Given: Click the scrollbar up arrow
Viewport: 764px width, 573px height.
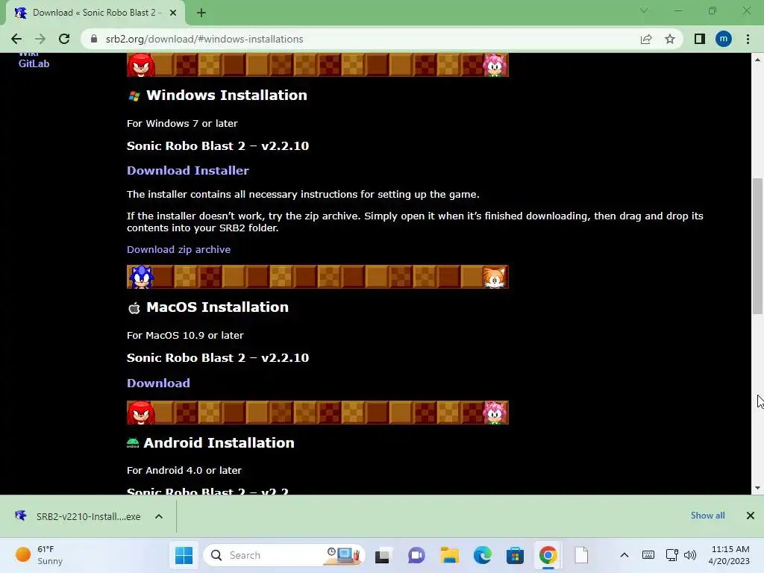Looking at the screenshot, I should click(757, 60).
